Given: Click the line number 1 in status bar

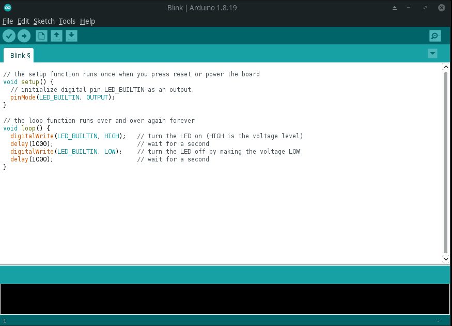Looking at the screenshot, I should [x=5, y=320].
